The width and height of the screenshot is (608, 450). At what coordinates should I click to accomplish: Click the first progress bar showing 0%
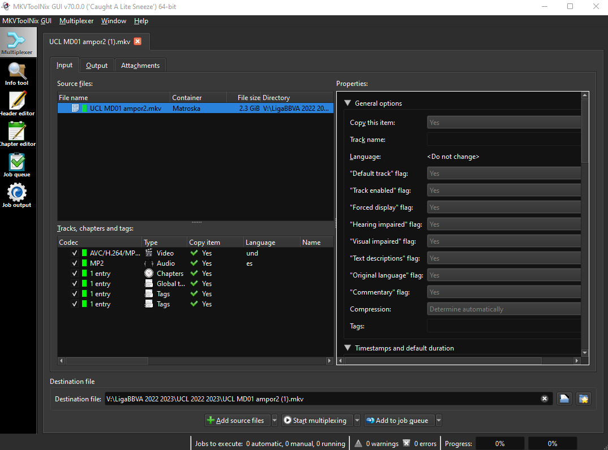[x=500, y=443]
